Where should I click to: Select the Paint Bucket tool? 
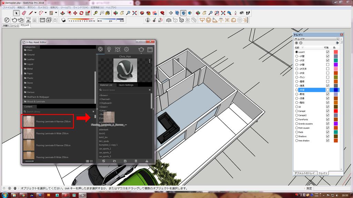pos(108,13)
